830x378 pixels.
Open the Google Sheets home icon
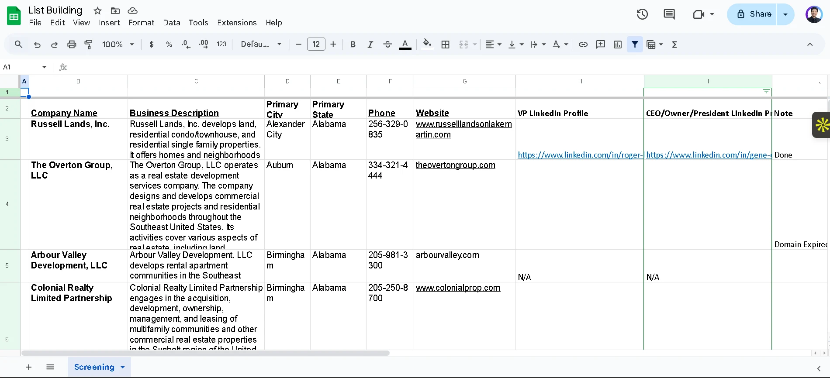pyautogui.click(x=14, y=16)
